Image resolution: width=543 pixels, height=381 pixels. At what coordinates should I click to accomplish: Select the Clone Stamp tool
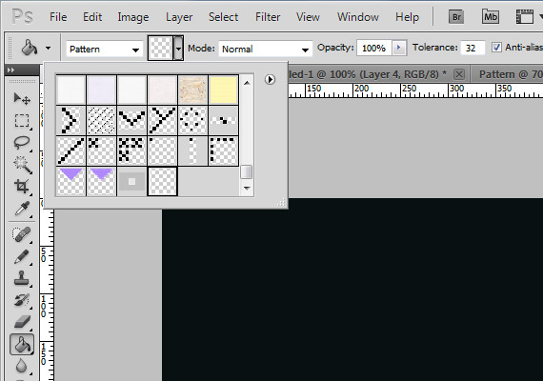coord(22,278)
